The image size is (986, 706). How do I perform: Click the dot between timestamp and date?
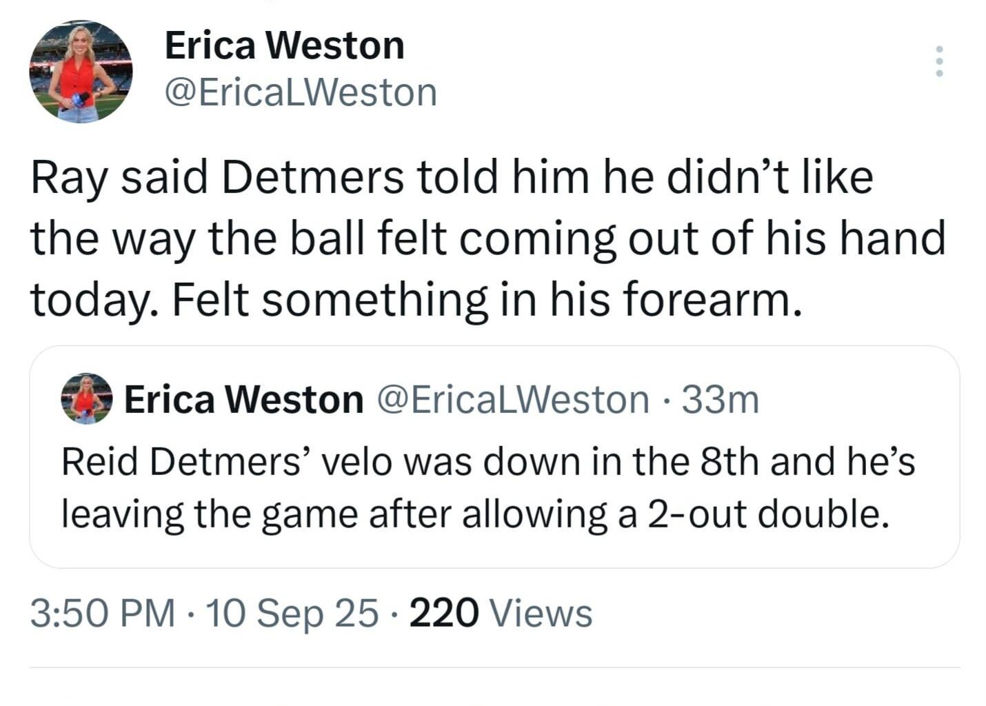(x=188, y=611)
